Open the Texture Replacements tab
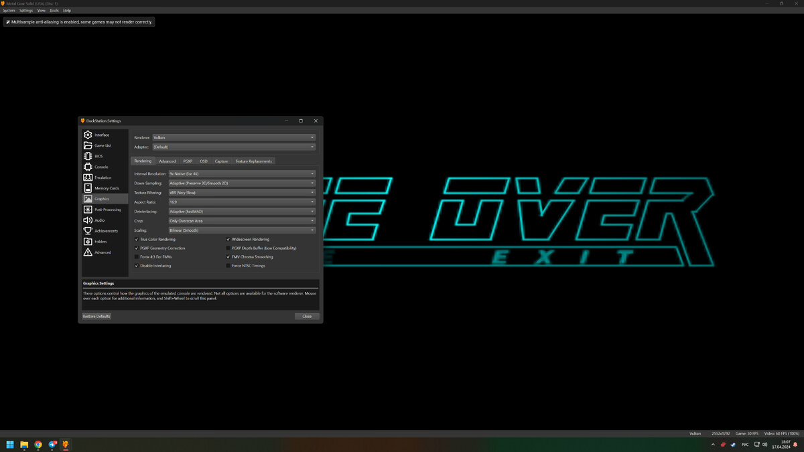The image size is (804, 452). point(254,161)
